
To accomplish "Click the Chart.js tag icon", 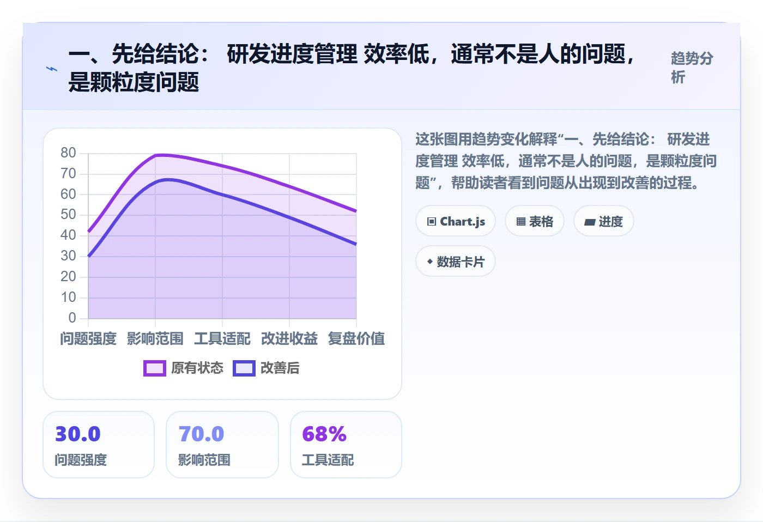I will (x=432, y=221).
